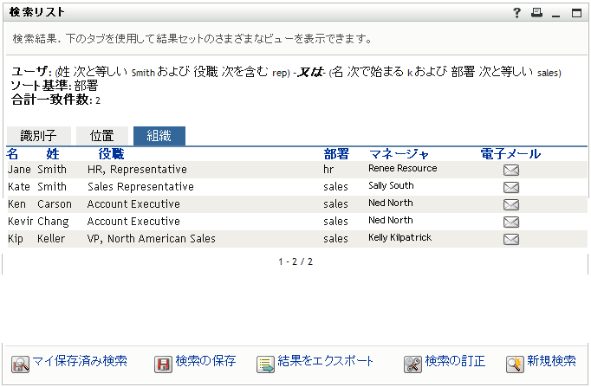Click the help question mark icon
The image size is (591, 387).
click(516, 12)
